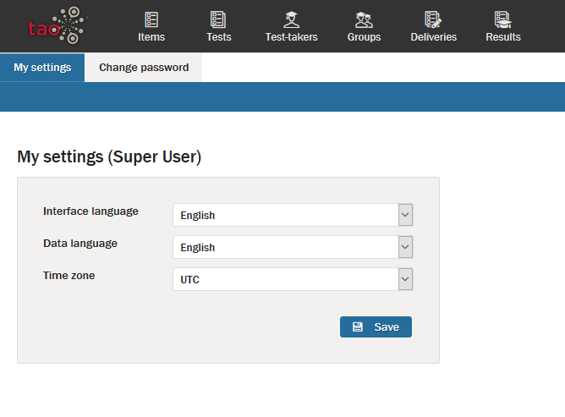
Task: Expand the Time zone dropdown arrow
Action: [405, 279]
